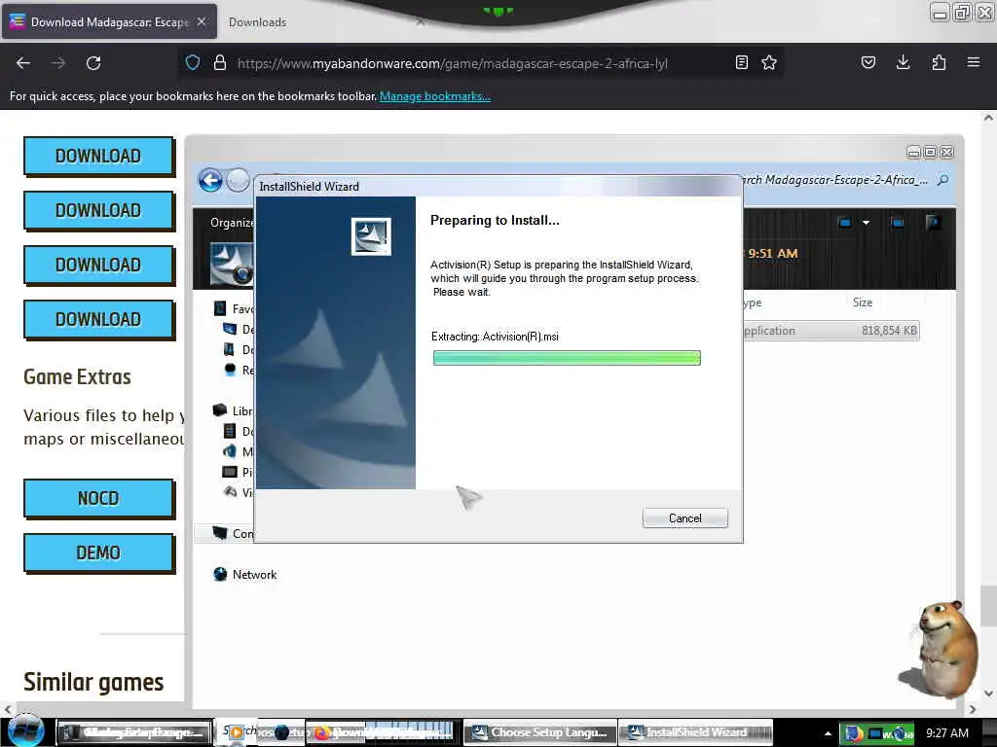Image resolution: width=997 pixels, height=747 pixels.
Task: Open the Firefox downloads panel icon
Action: coord(903,62)
